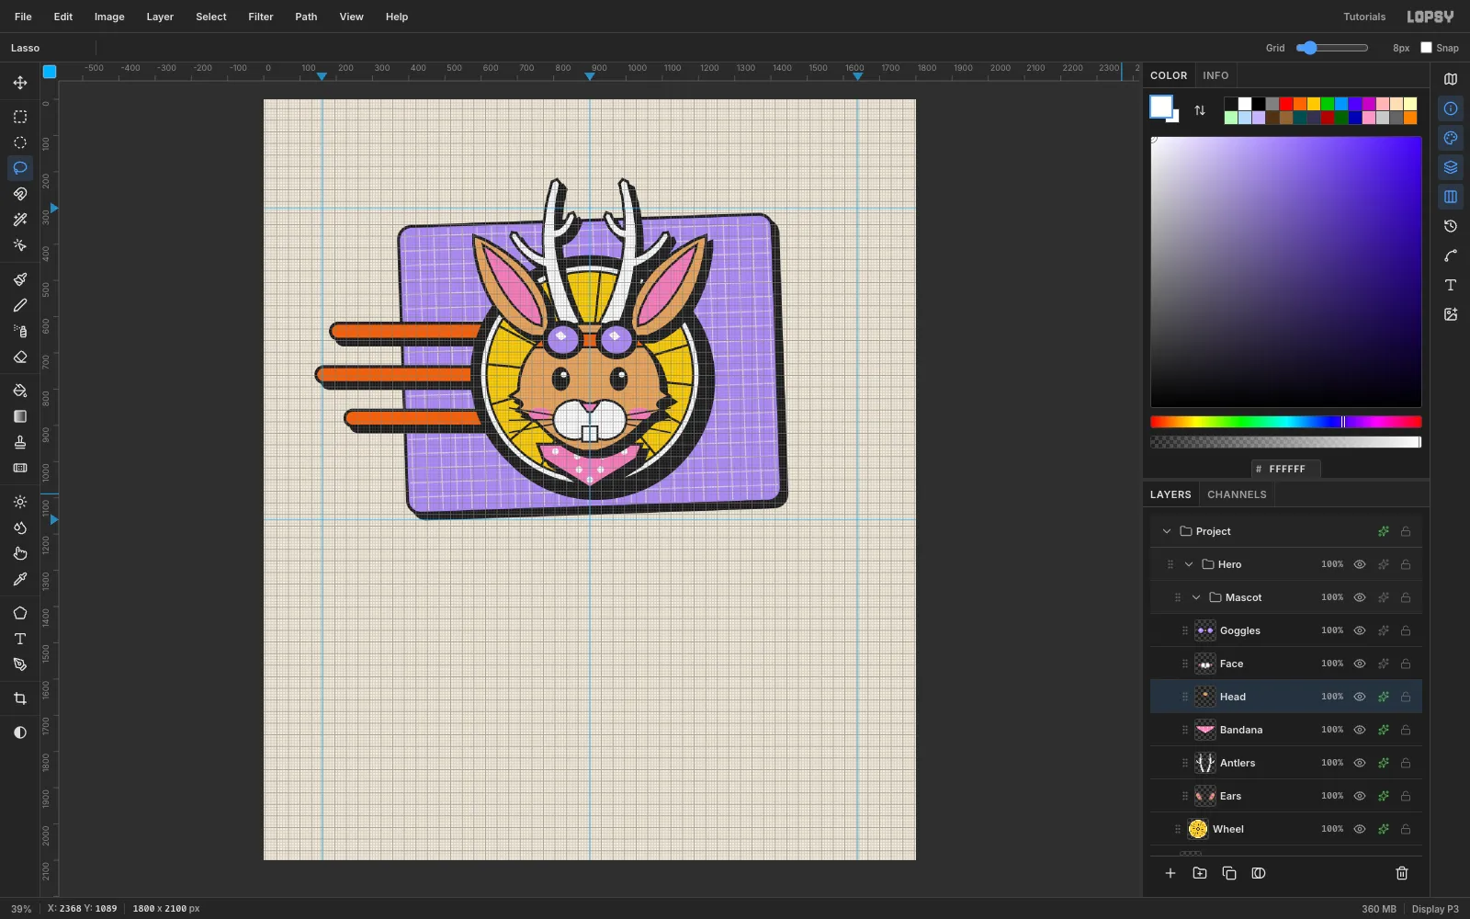Pick the red swatch in palette
Image resolution: width=1470 pixels, height=919 pixels.
pyautogui.click(x=1286, y=104)
